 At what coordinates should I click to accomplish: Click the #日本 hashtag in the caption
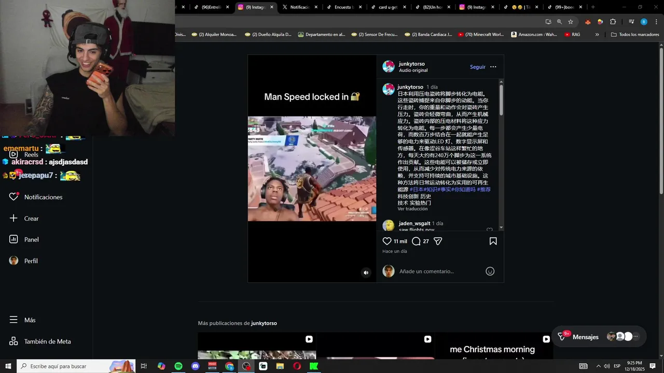(417, 190)
